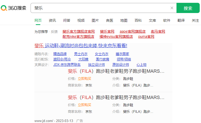Click the 360搜索 logo

(14, 8)
